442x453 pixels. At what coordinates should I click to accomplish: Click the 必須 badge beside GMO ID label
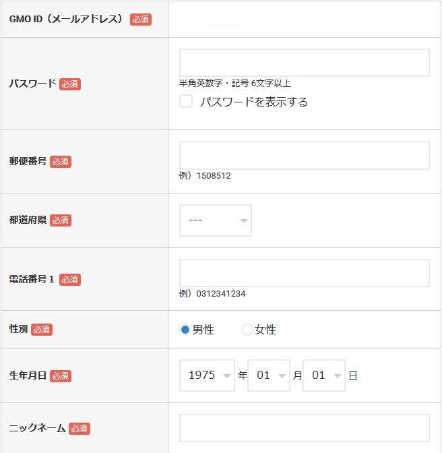click(141, 20)
